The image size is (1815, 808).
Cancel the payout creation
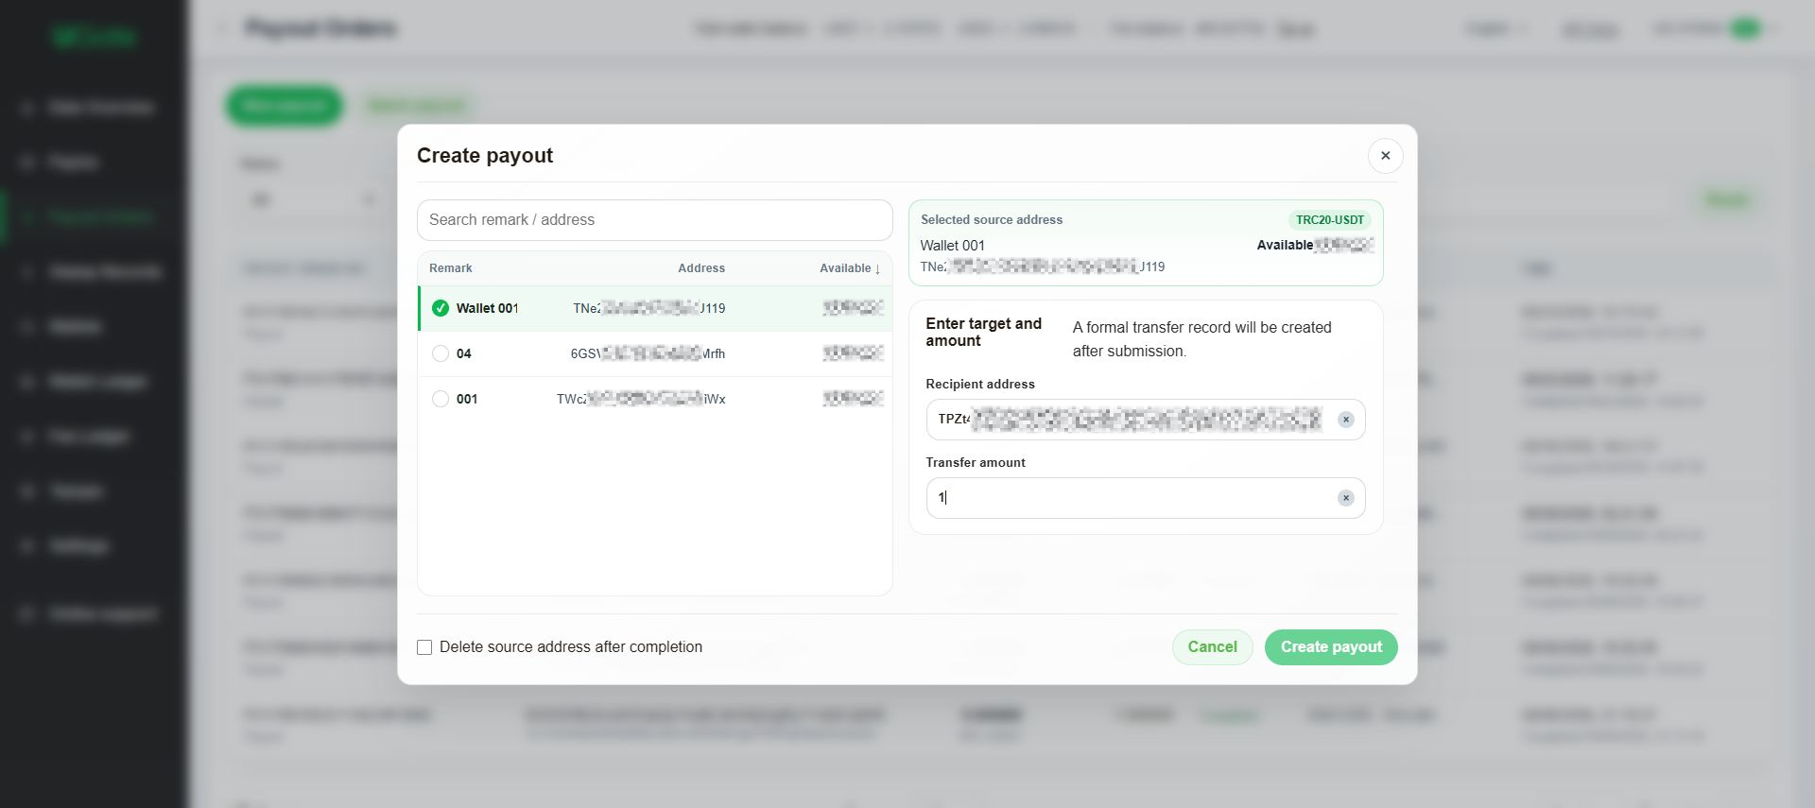click(1212, 647)
